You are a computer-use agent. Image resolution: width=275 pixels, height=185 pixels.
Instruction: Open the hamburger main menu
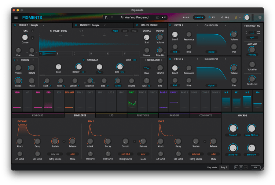16,17
